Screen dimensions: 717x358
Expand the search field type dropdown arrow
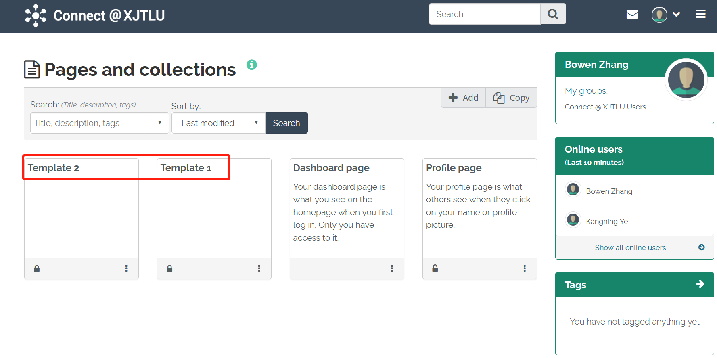160,123
